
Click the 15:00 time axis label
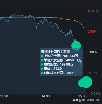pos(82,96)
